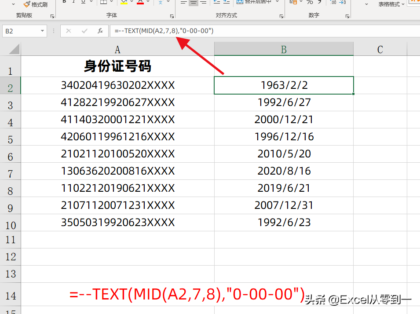The image size is (420, 314).
Task: Apply yellow fill color to selected cell
Action: 124,3
